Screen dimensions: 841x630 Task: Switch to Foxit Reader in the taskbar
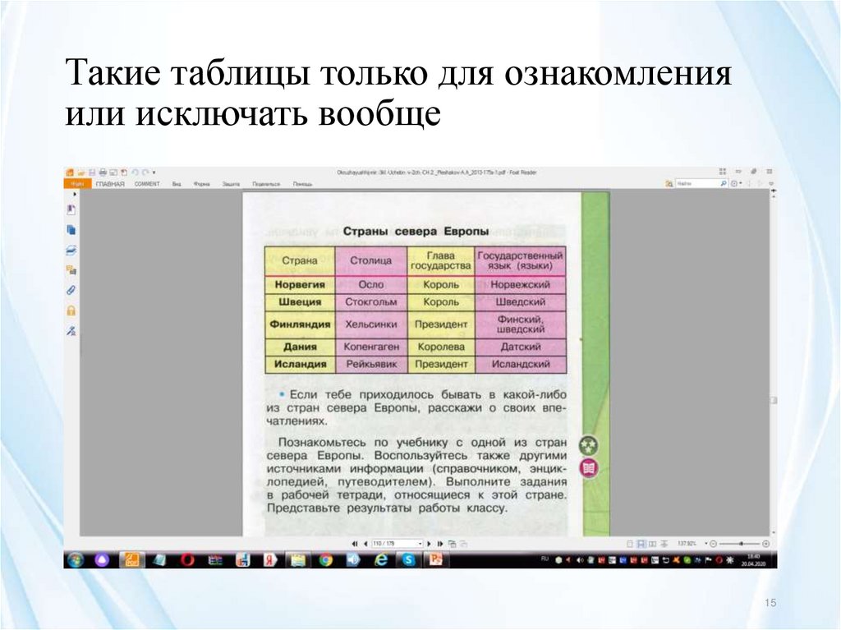point(131,560)
